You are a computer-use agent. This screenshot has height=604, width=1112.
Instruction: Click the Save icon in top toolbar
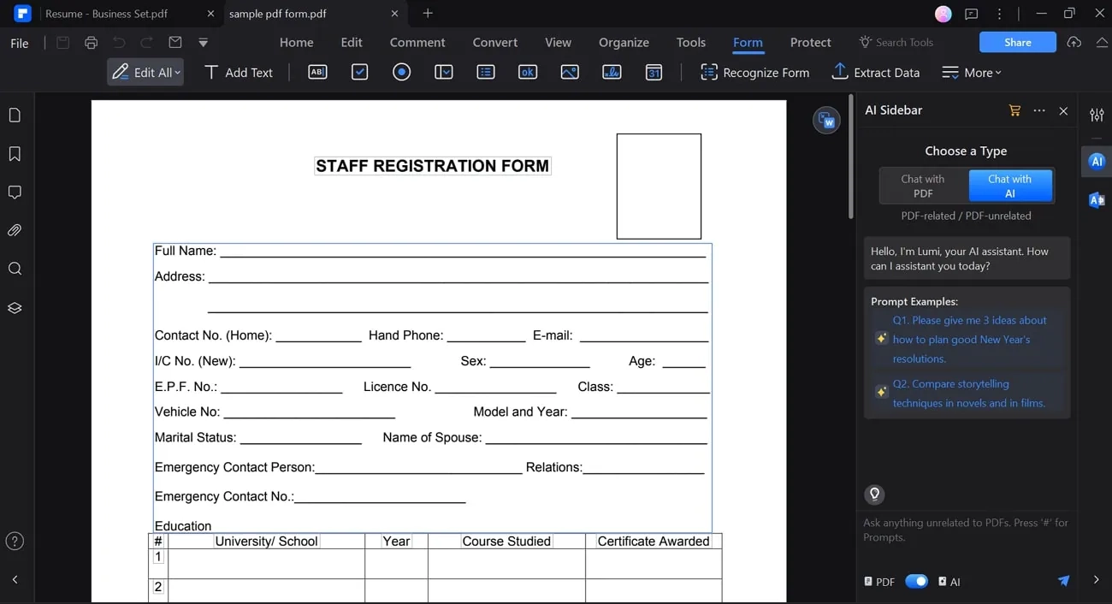click(x=62, y=43)
